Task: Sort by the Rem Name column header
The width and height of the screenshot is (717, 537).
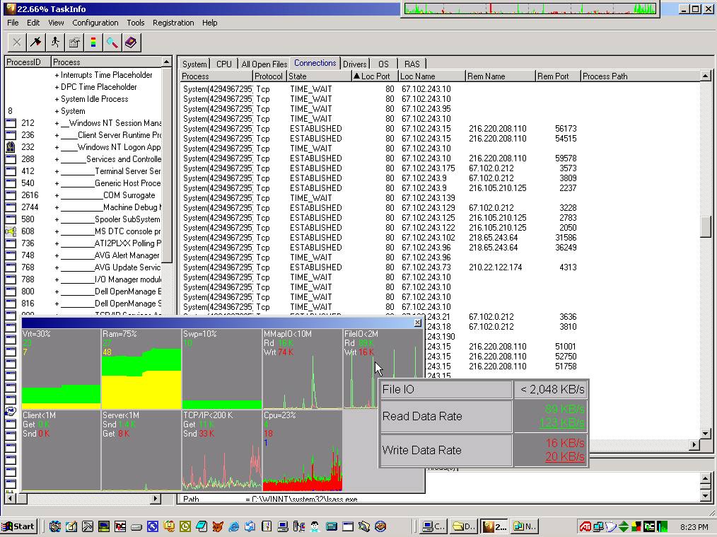Action: coord(500,76)
